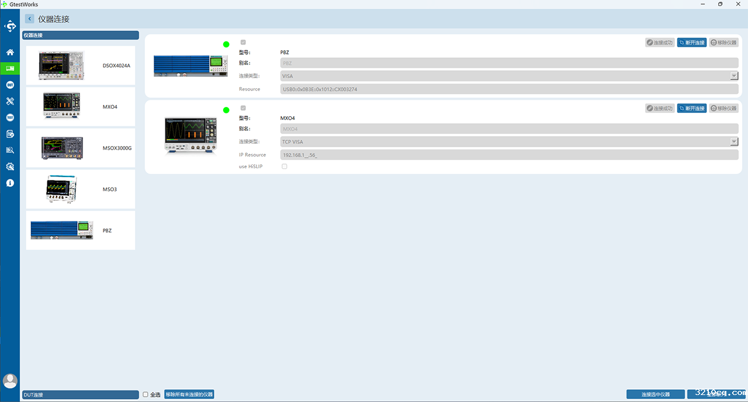Open the ruler and pencil tools icon
748x402 pixels.
[x=10, y=101]
